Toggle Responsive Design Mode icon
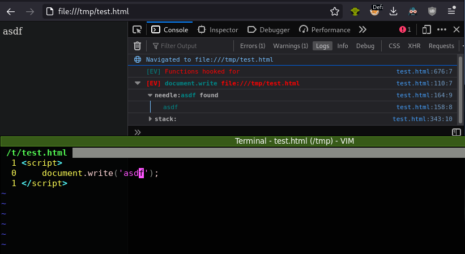Viewport: 465px width, 254px height. point(426,30)
